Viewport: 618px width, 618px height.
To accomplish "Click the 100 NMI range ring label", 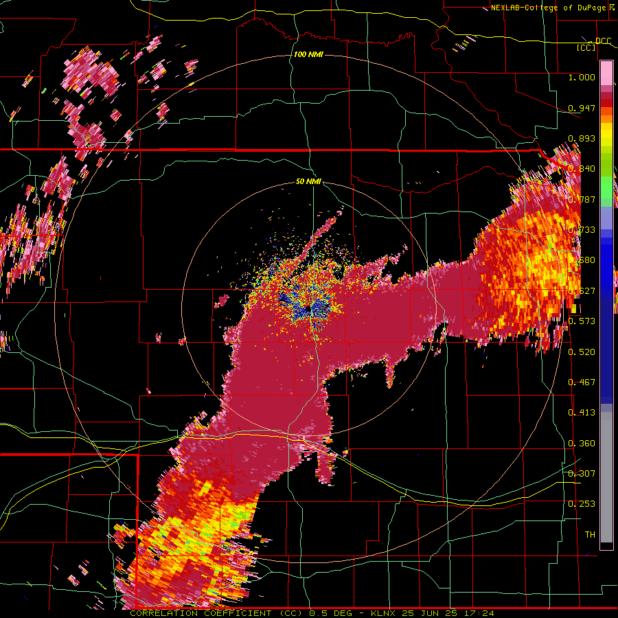I will click(308, 54).
